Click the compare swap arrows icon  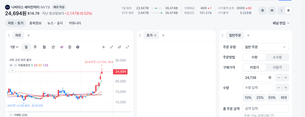tap(119, 47)
